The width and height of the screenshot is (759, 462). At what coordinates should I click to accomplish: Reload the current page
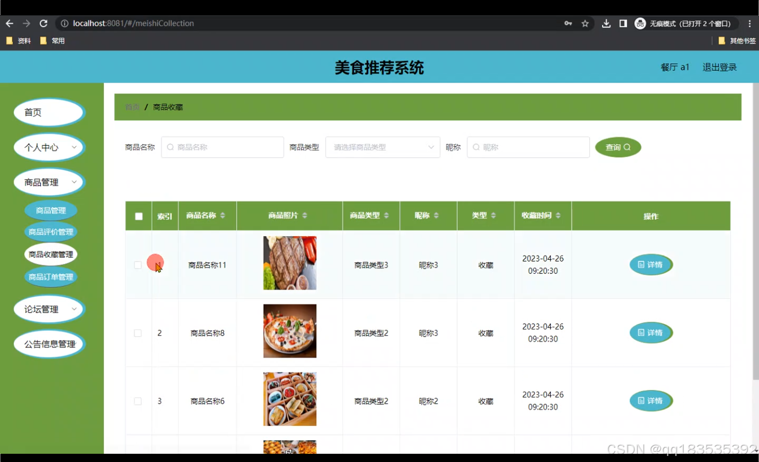coord(43,24)
